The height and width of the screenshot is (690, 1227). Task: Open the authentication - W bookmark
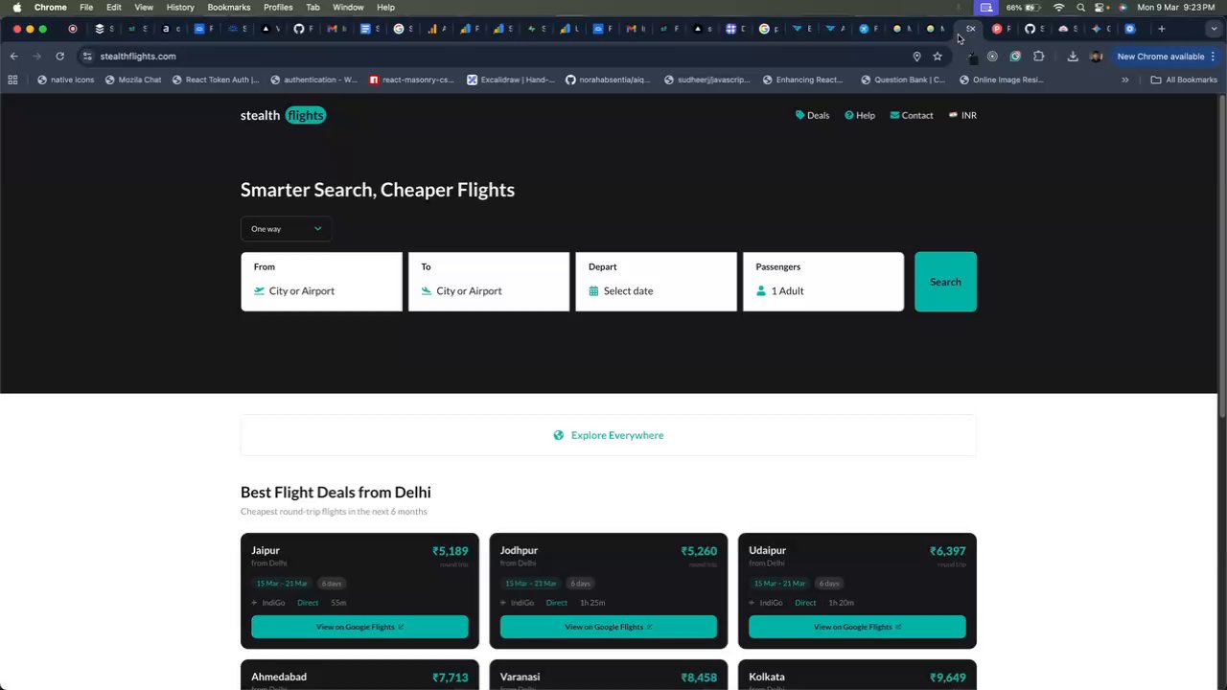click(313, 80)
